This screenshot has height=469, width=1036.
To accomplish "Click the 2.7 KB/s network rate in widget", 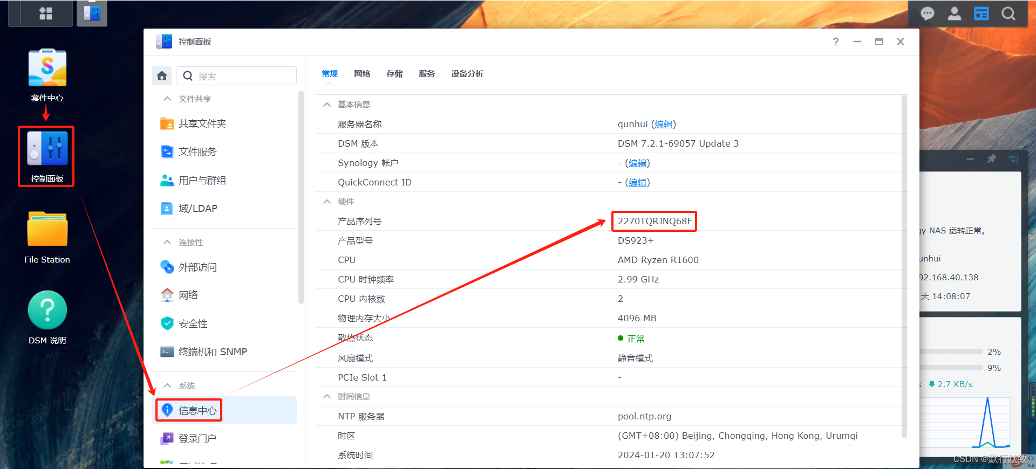I will pyautogui.click(x=951, y=384).
